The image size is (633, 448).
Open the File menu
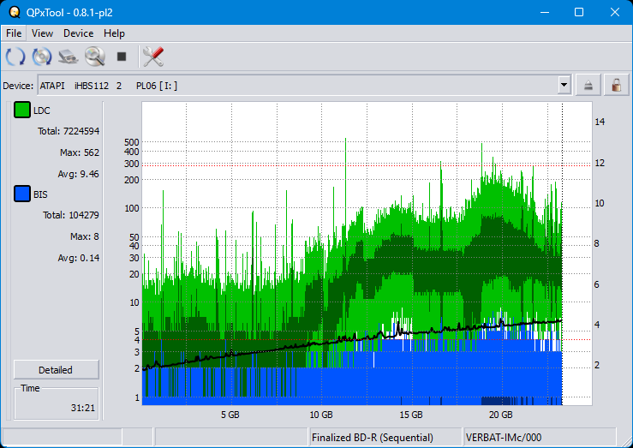(x=14, y=33)
